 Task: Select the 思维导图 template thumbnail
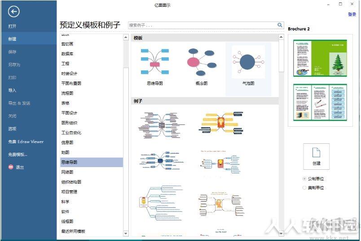(155, 62)
